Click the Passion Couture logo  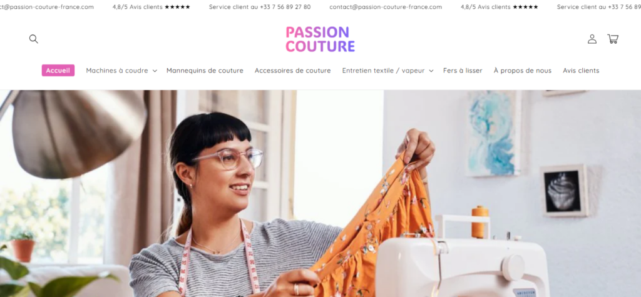click(x=320, y=39)
